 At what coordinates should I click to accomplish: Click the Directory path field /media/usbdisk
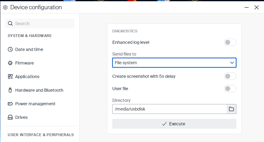click(x=169, y=109)
